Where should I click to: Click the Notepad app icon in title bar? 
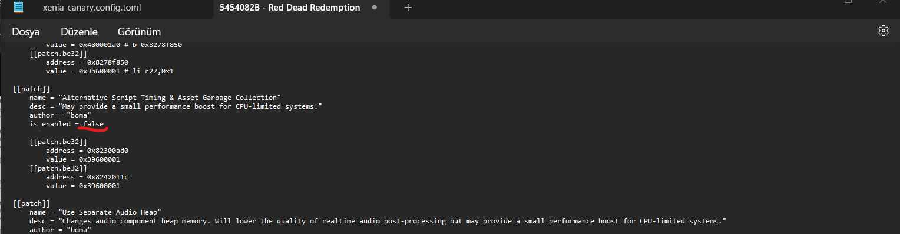click(19, 8)
